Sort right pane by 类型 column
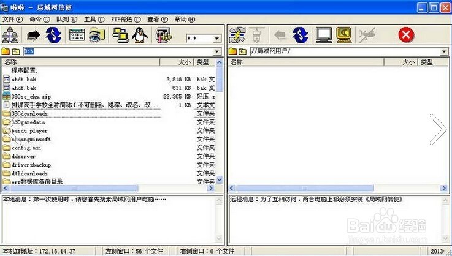Screen dimensions: 452x256 [433, 62]
